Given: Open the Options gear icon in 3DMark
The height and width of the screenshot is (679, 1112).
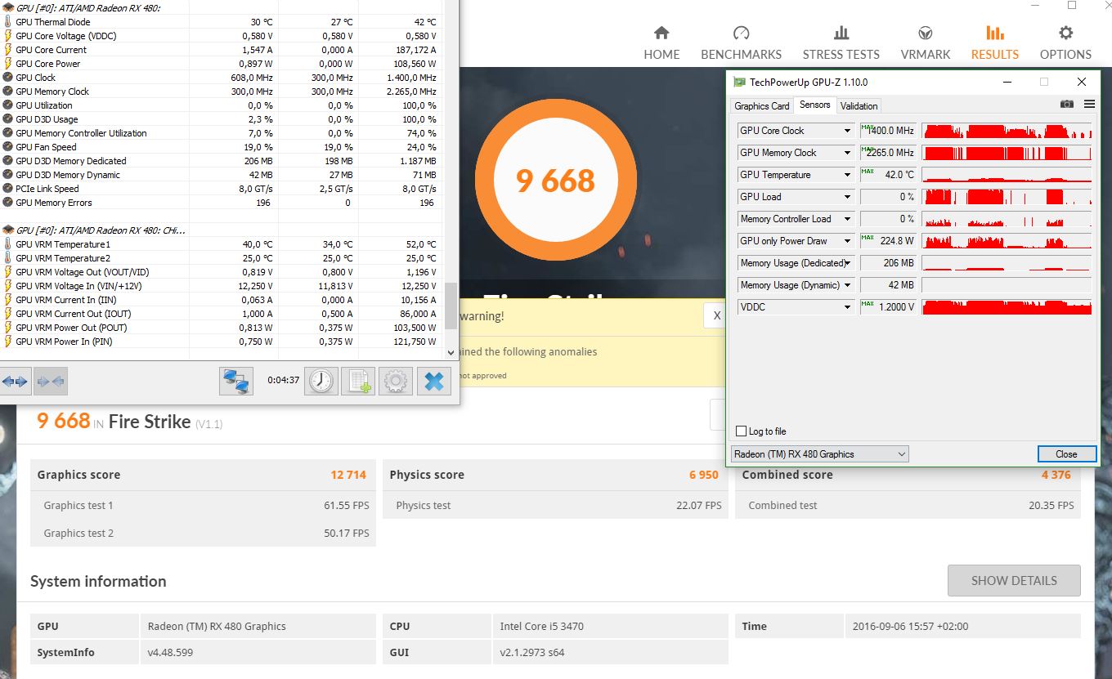Looking at the screenshot, I should [x=1065, y=34].
